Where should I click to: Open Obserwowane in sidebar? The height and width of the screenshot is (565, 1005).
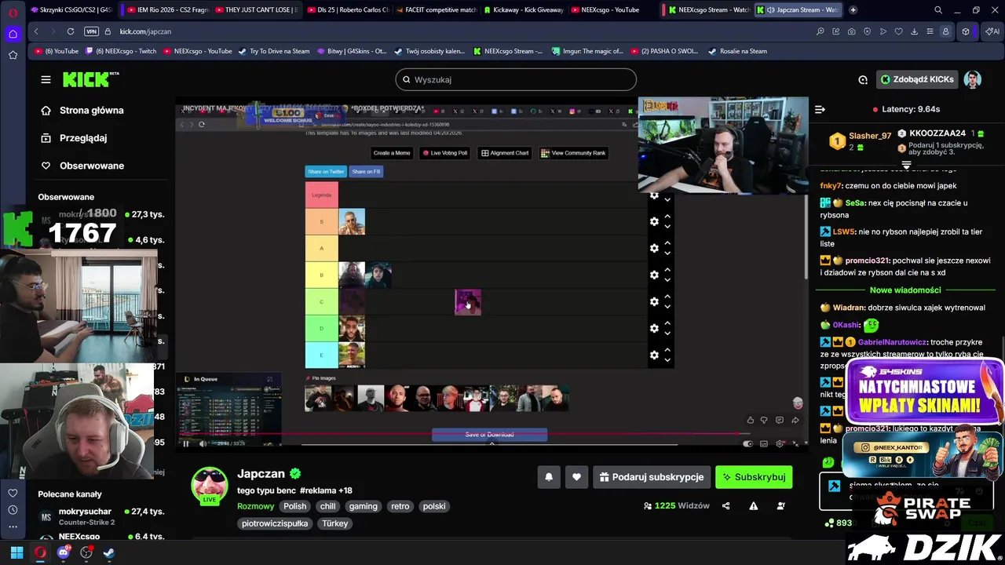(82, 166)
